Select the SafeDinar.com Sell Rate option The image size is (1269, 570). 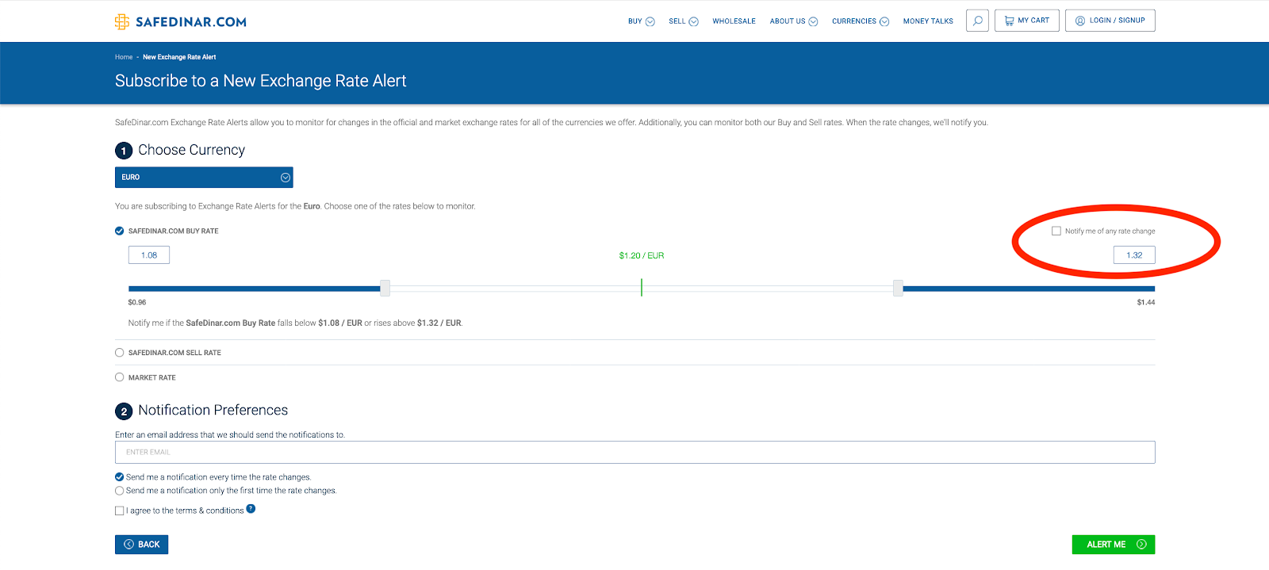coord(120,353)
